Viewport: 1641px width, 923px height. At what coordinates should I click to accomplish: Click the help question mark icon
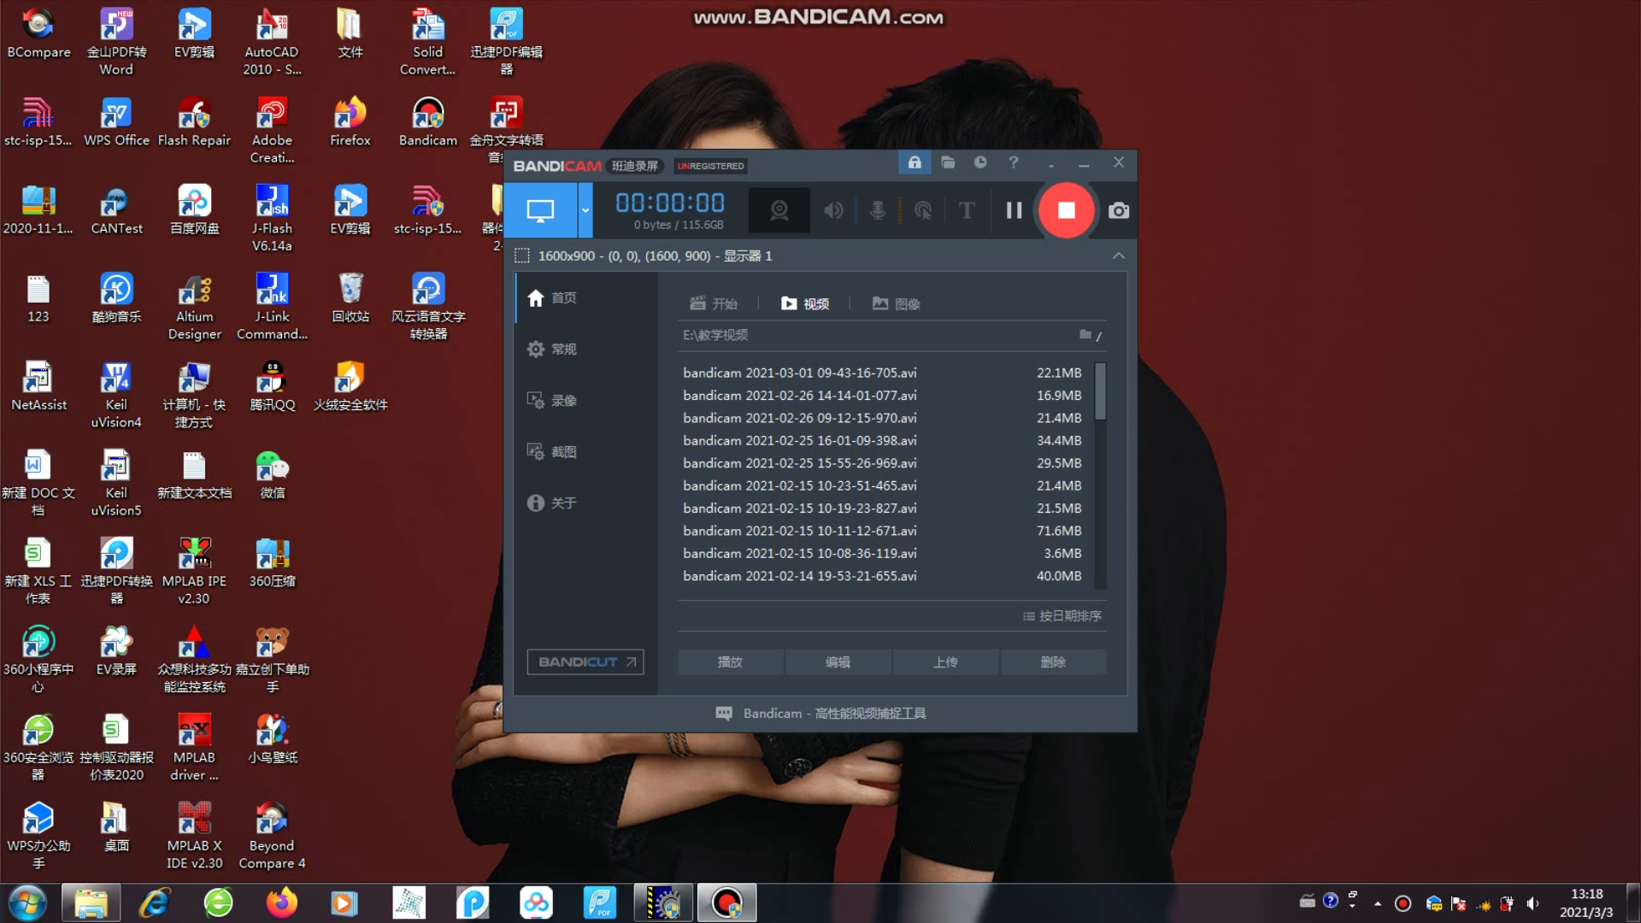pyautogui.click(x=1014, y=162)
